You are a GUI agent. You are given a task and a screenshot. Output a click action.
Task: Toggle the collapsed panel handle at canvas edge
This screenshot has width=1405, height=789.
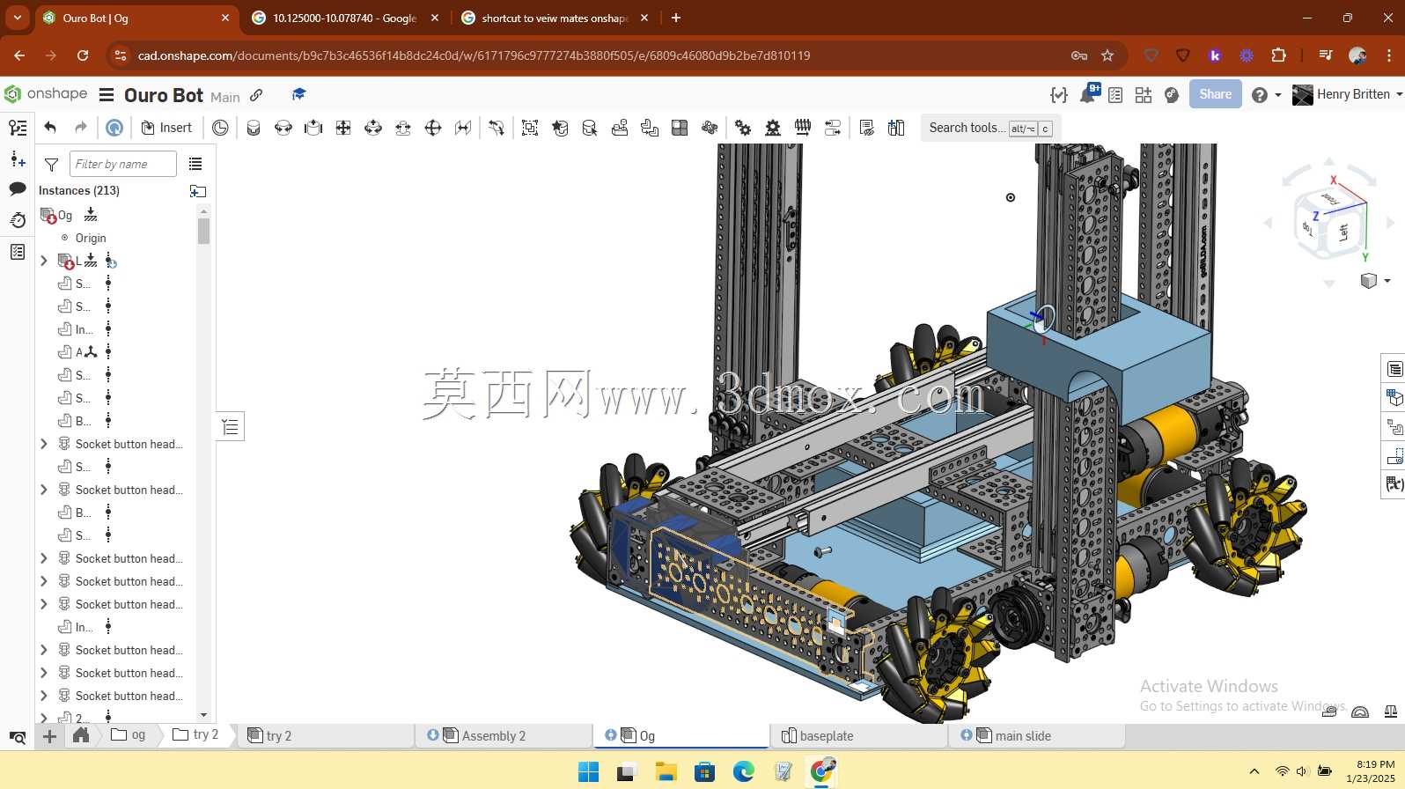pyautogui.click(x=231, y=427)
